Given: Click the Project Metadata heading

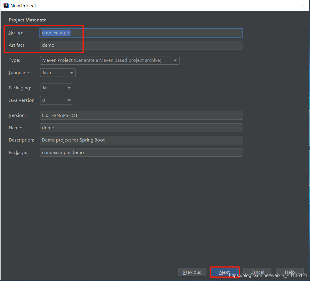Looking at the screenshot, I should (27, 20).
